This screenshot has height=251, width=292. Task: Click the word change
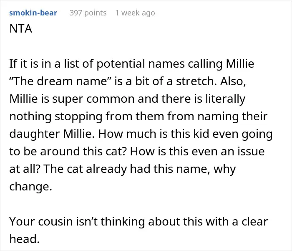[30, 186]
